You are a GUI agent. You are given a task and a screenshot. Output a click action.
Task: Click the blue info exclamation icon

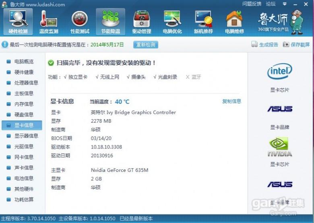pos(5,44)
